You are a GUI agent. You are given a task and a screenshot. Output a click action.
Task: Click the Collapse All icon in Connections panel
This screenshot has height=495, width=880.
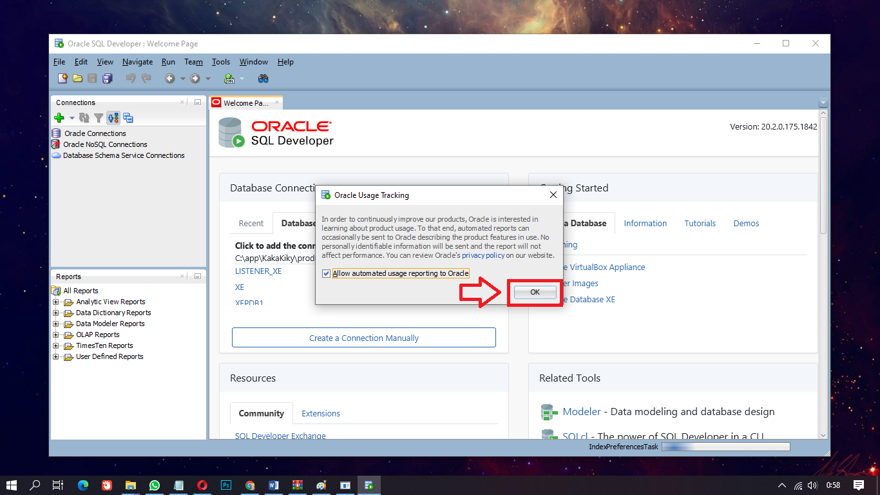(x=128, y=118)
